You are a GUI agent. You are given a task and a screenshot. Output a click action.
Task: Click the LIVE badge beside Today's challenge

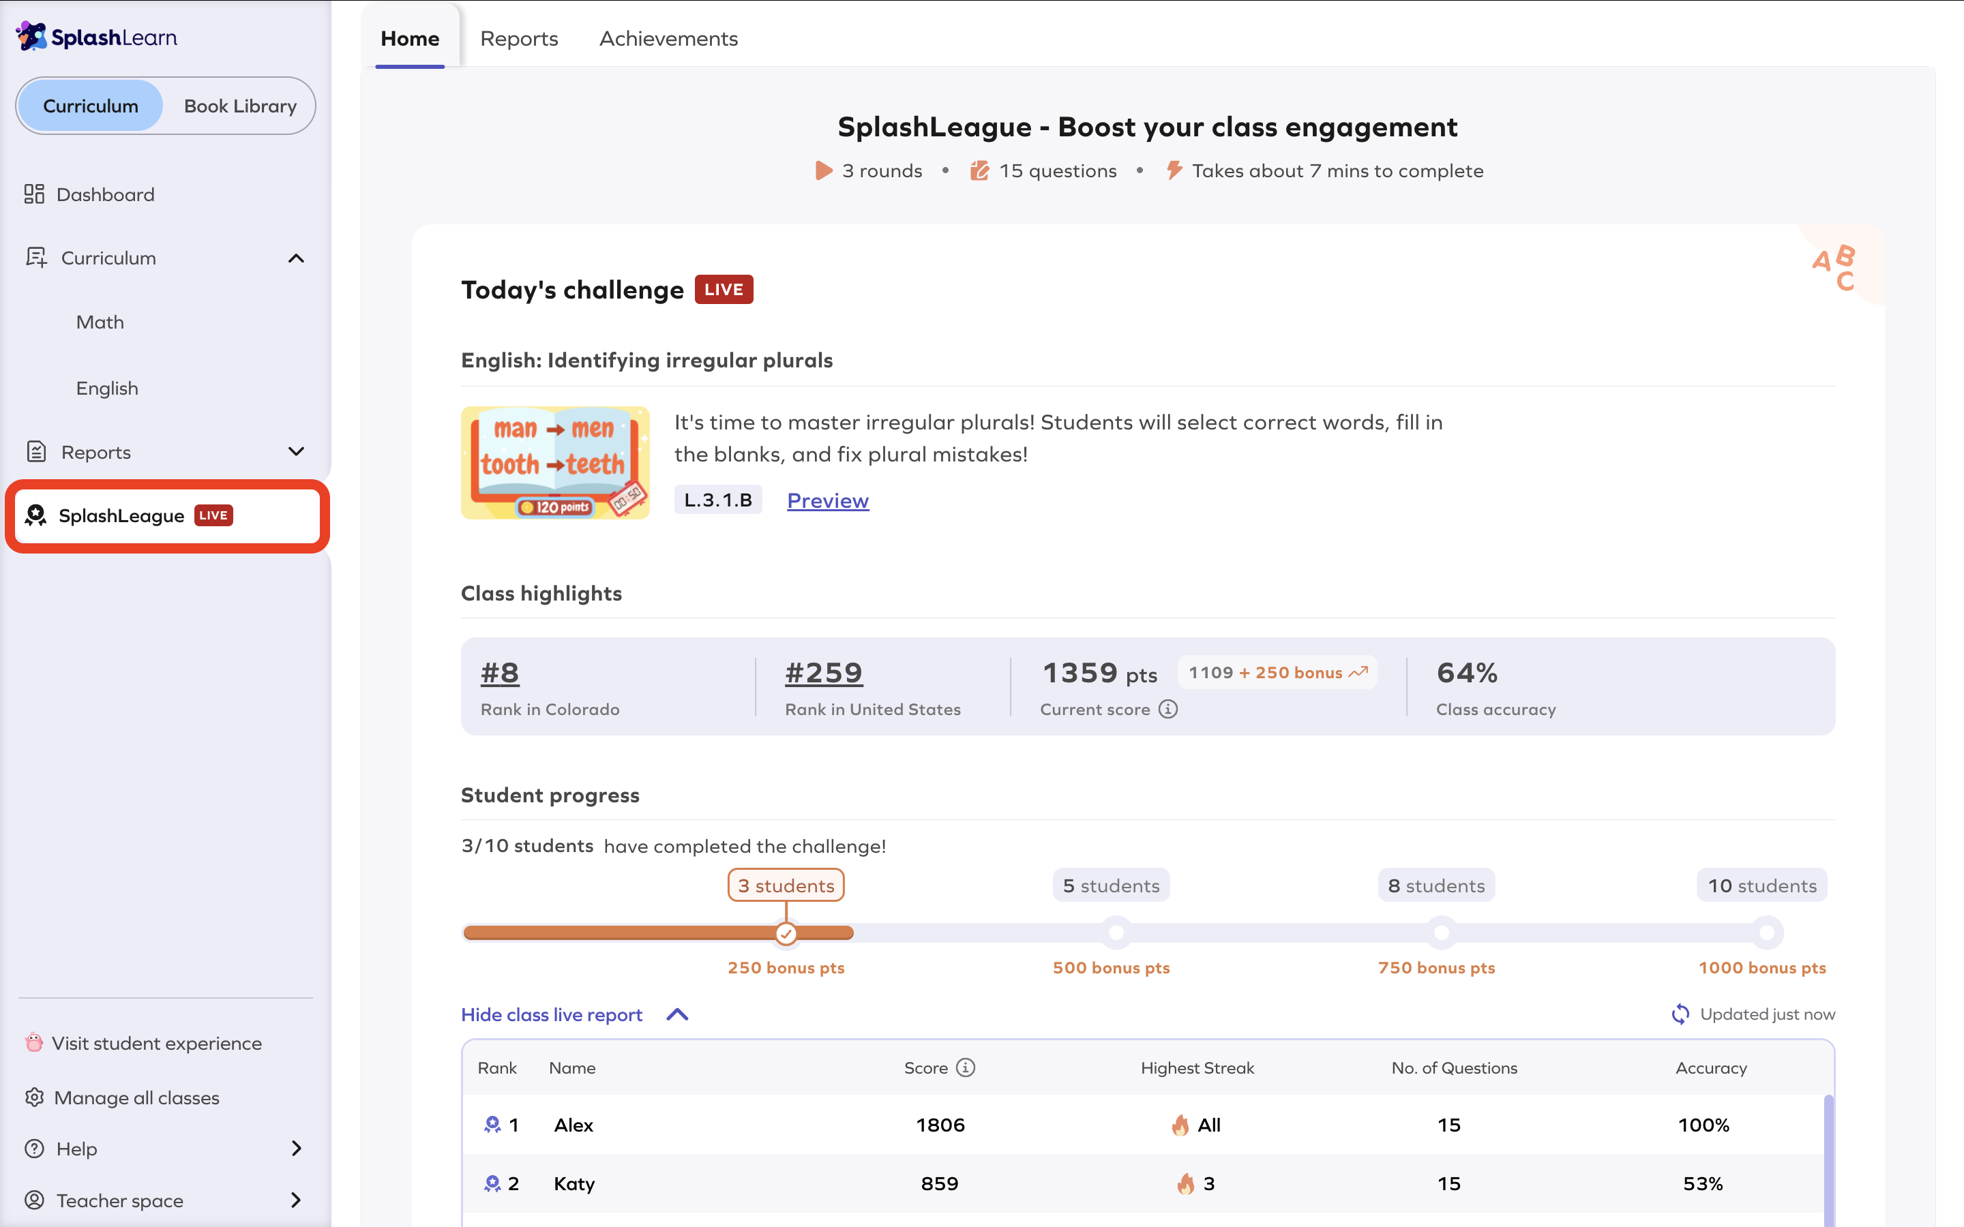pyautogui.click(x=724, y=290)
